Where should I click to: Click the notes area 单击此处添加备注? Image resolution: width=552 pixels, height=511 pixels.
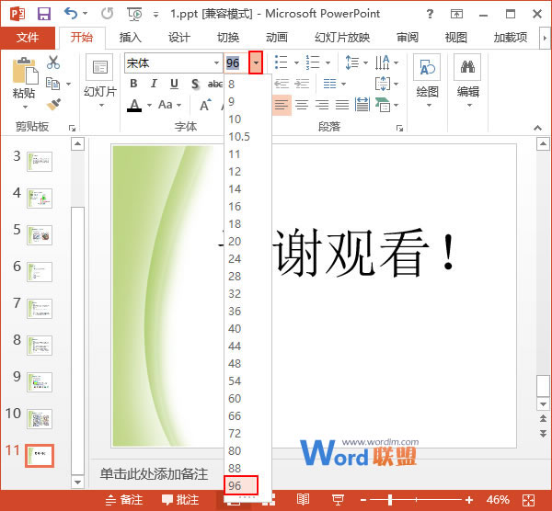coord(155,474)
